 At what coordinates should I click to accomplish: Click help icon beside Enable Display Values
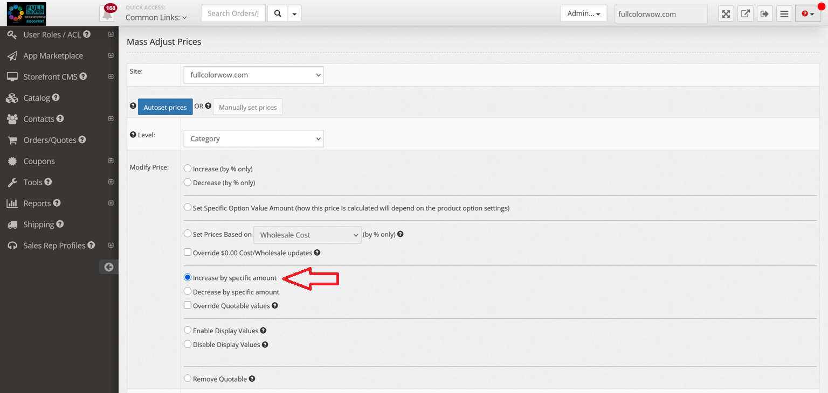click(263, 331)
